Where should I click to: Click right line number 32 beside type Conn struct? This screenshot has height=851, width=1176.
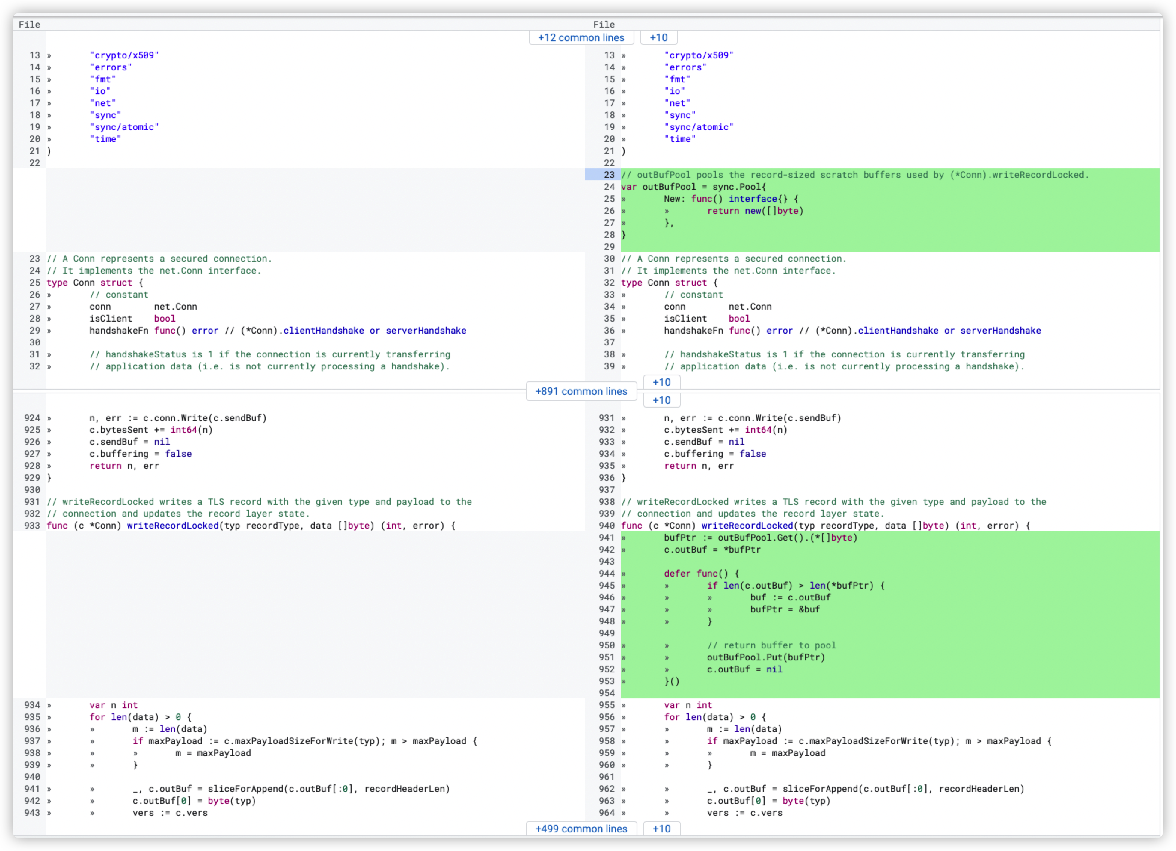(609, 282)
